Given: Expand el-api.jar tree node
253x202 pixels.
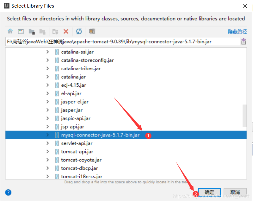Looking at the screenshot, I should (48, 93).
